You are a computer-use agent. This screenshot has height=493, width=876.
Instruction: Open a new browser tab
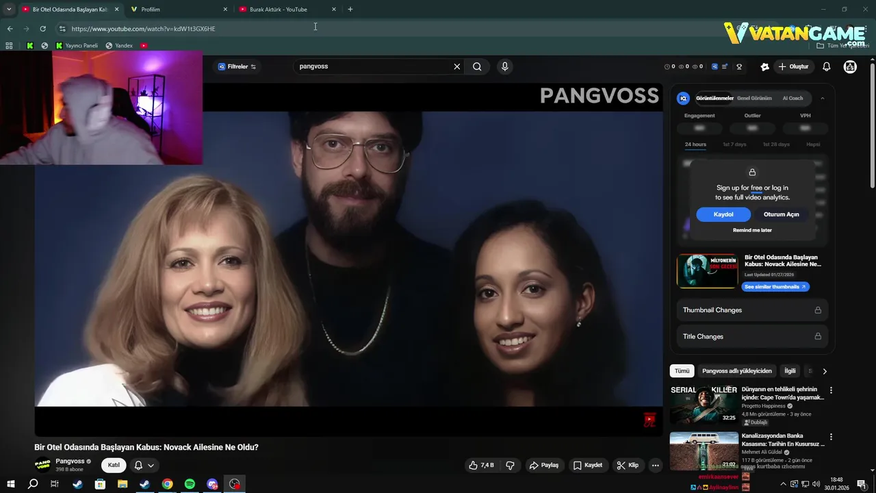click(x=350, y=10)
